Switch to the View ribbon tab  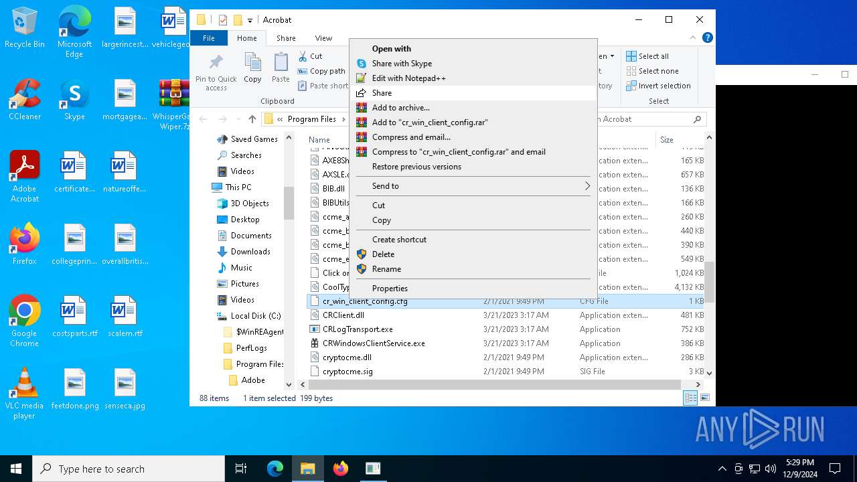pos(323,38)
